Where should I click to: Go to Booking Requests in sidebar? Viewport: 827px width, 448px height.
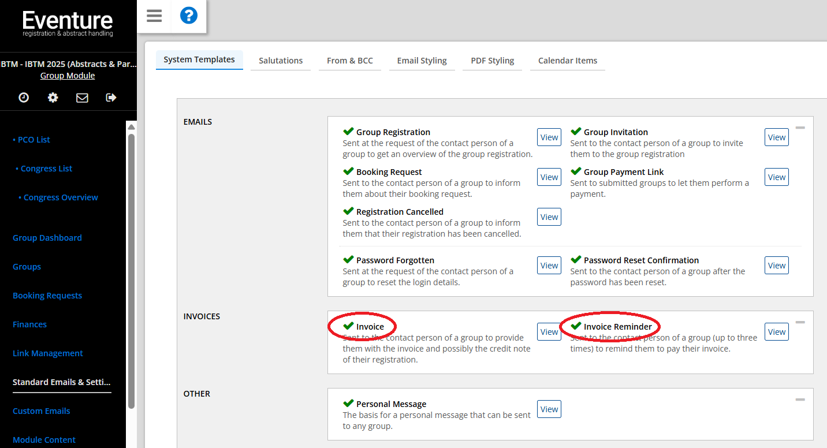coord(47,296)
